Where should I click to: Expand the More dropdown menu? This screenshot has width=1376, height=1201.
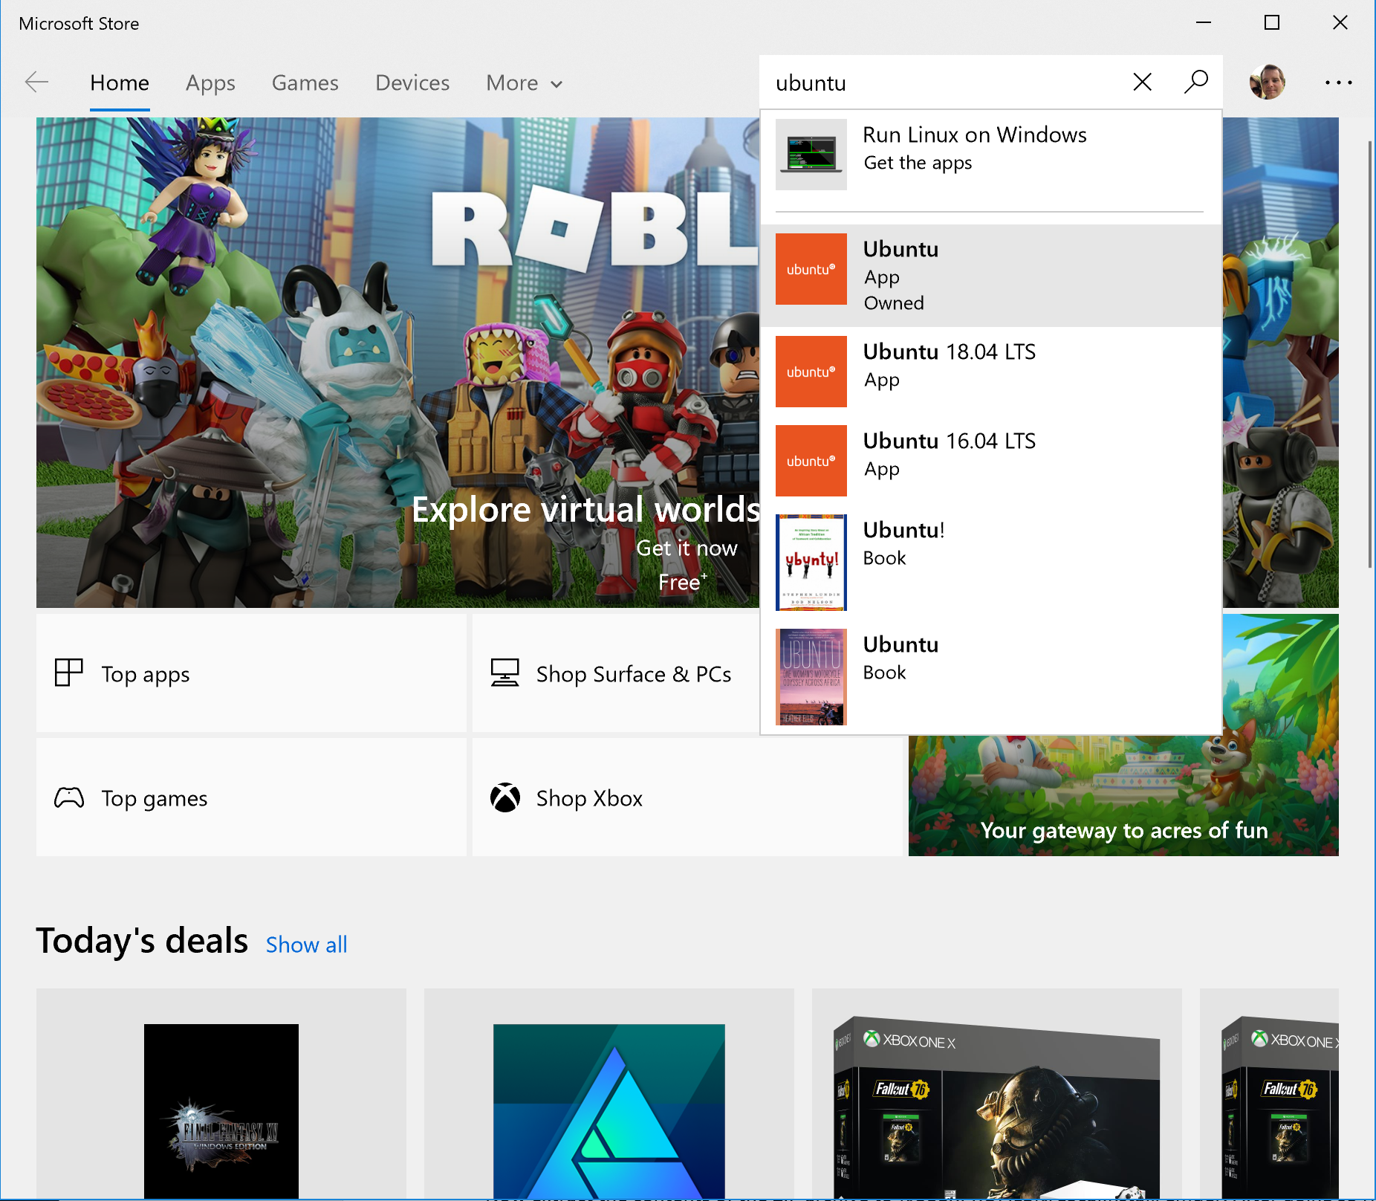525,82
